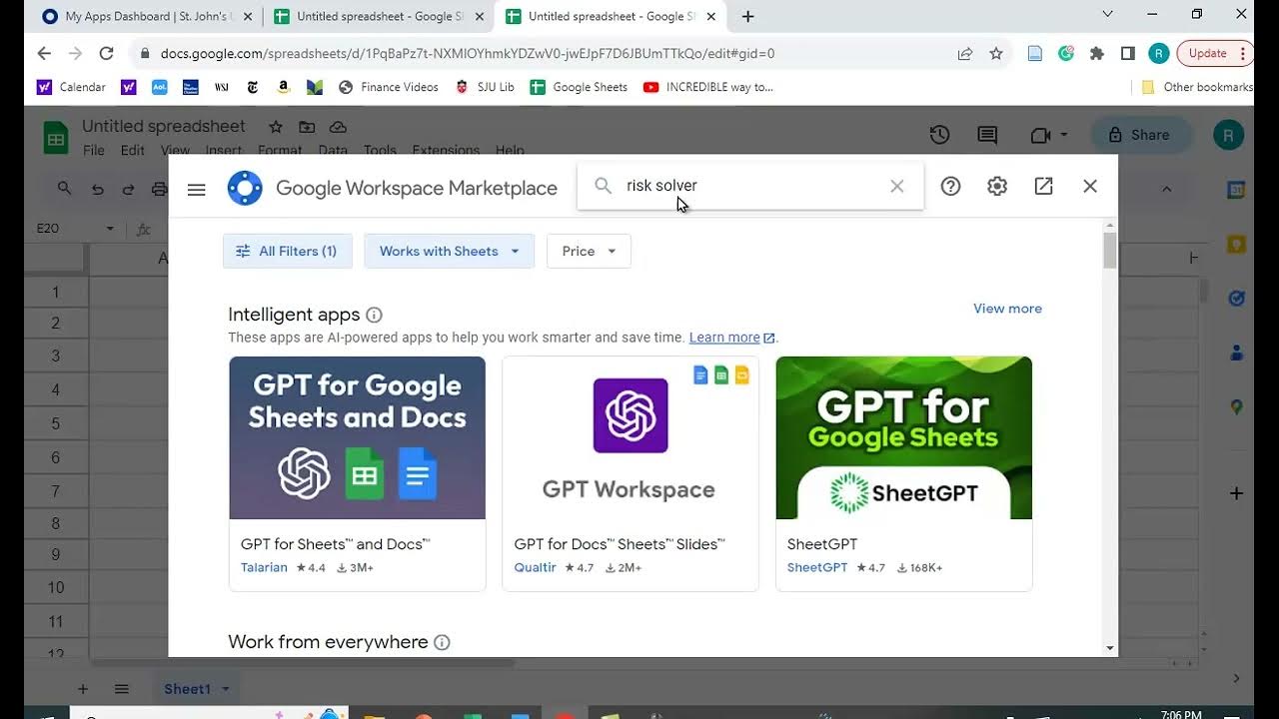Click the Untitled spreadsheet title

click(x=164, y=126)
